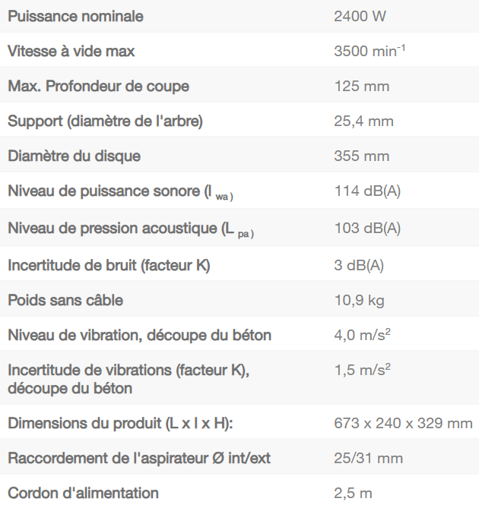The width and height of the screenshot is (479, 511).
Task: Select the 673 x 240 x 329 mm dimensions
Action: click(404, 423)
